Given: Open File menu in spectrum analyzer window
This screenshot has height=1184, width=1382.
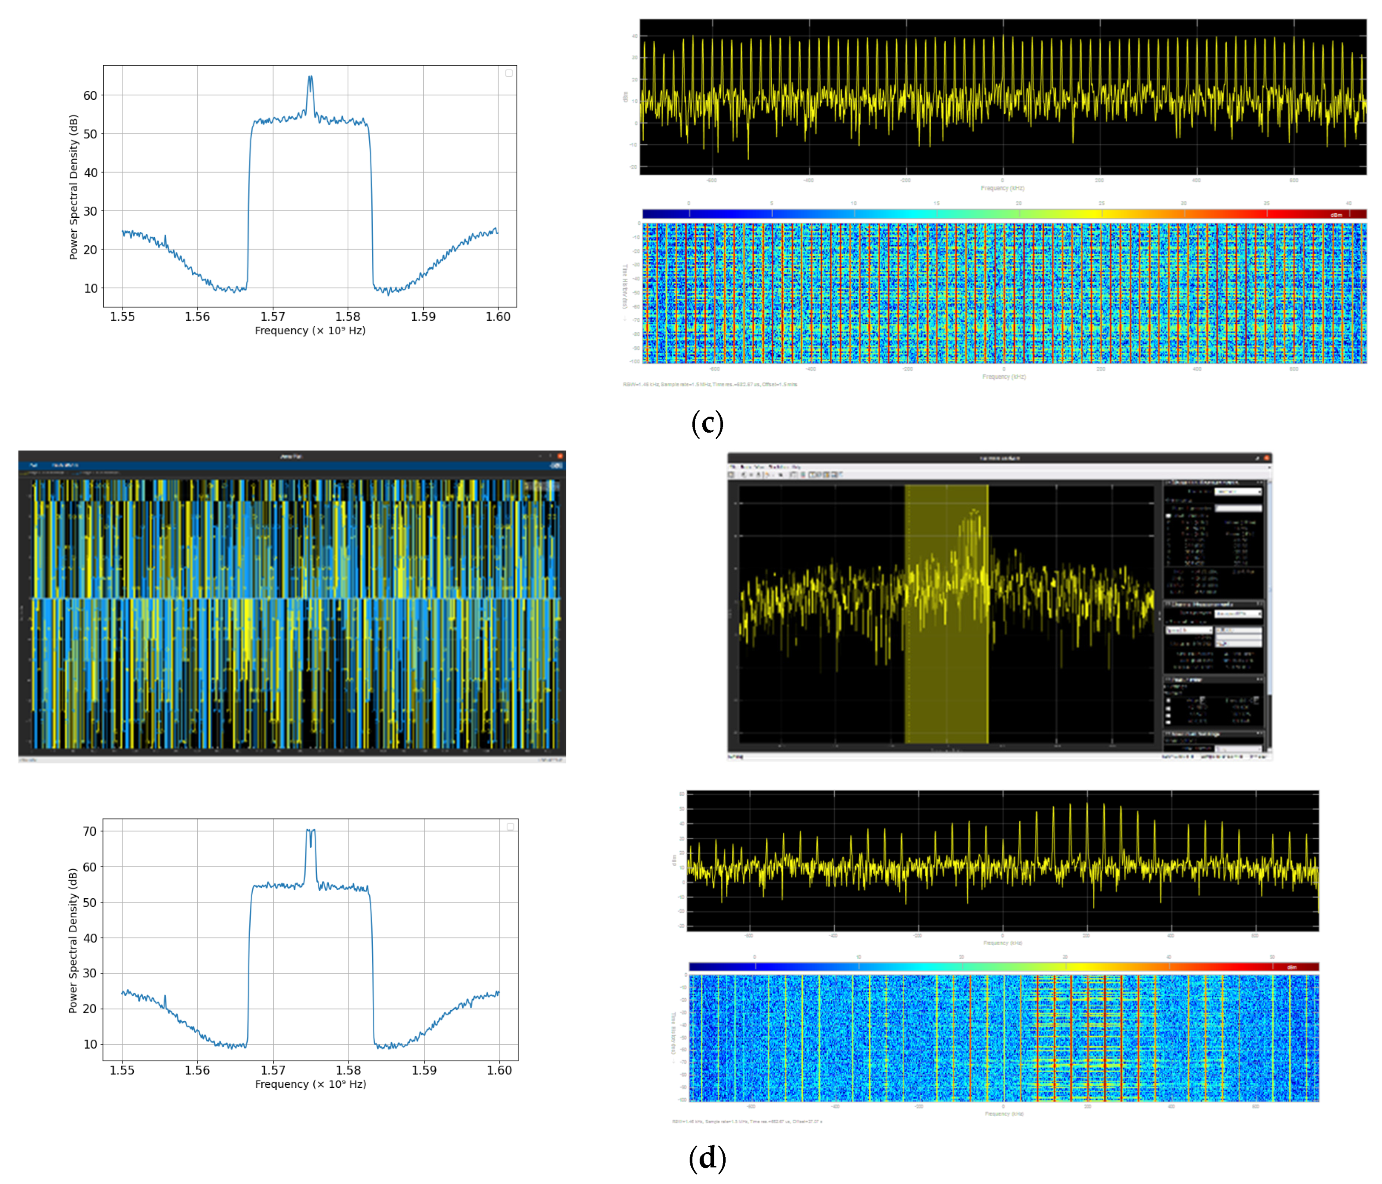Looking at the screenshot, I should tap(732, 467).
